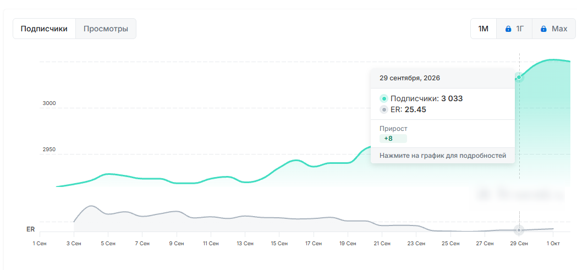Click the '27 Сен' date label
The height and width of the screenshot is (270, 577).
pyautogui.click(x=485, y=244)
